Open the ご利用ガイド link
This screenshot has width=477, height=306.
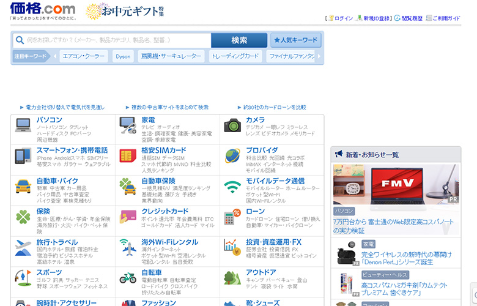coord(446,18)
